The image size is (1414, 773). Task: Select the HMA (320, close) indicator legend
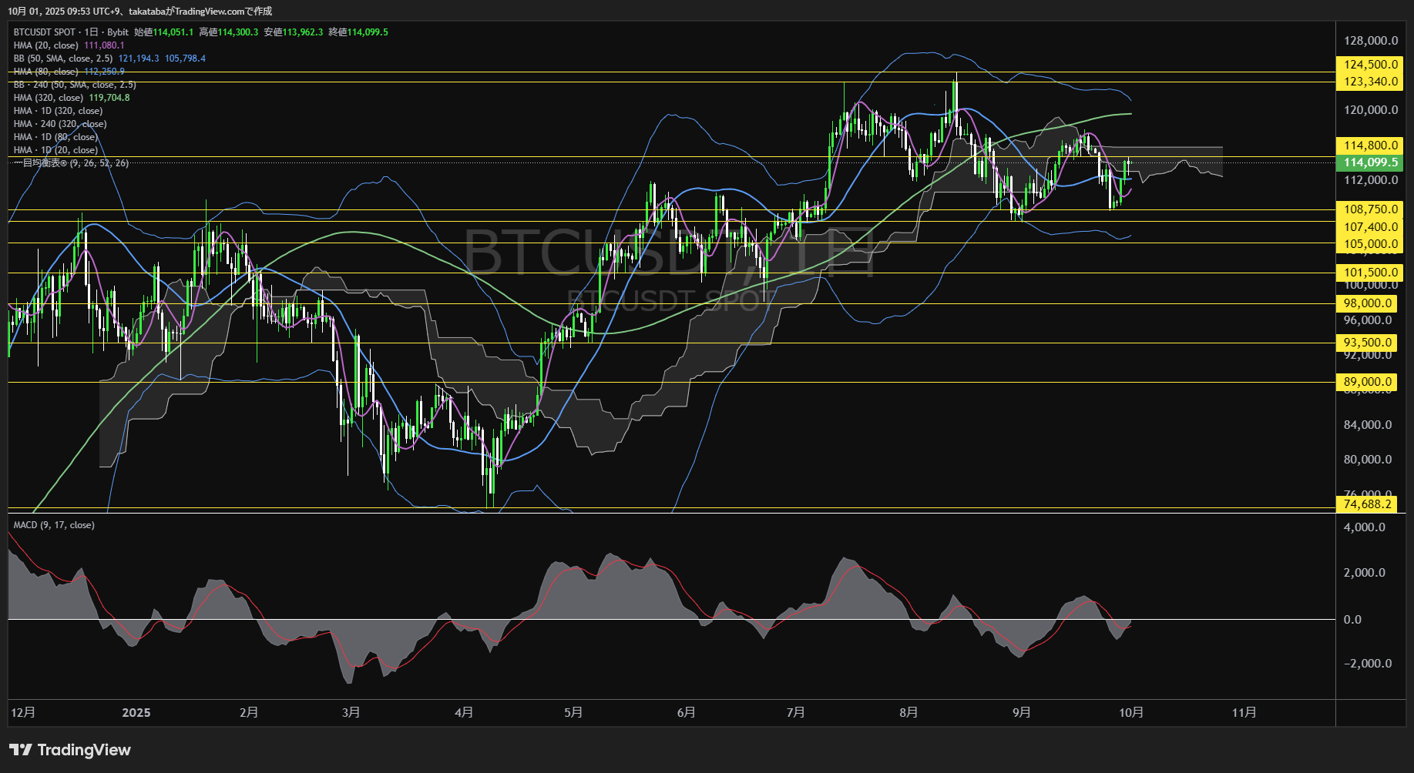[x=49, y=98]
